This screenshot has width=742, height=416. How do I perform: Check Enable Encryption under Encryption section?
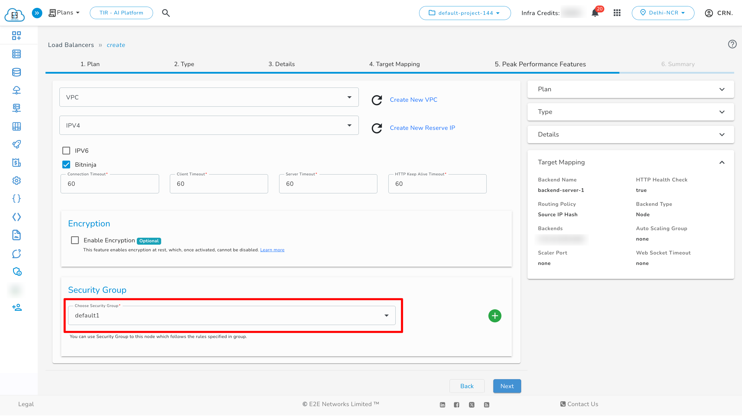75,240
